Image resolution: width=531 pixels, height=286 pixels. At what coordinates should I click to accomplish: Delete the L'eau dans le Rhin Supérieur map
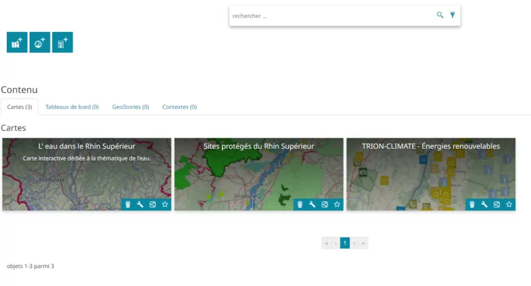click(127, 204)
